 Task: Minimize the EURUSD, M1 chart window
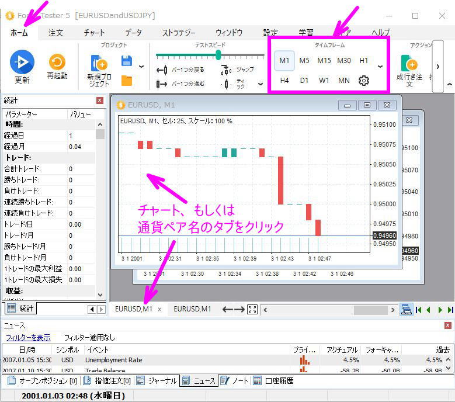pos(348,105)
